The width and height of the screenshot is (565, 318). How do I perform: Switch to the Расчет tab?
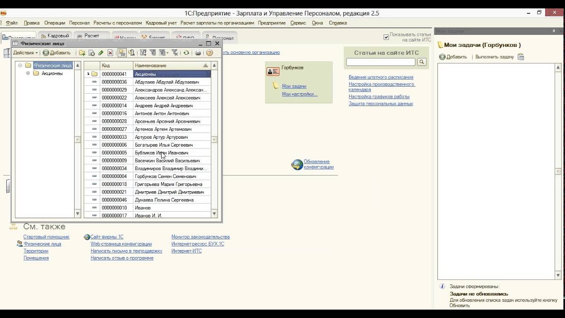[x=92, y=36]
